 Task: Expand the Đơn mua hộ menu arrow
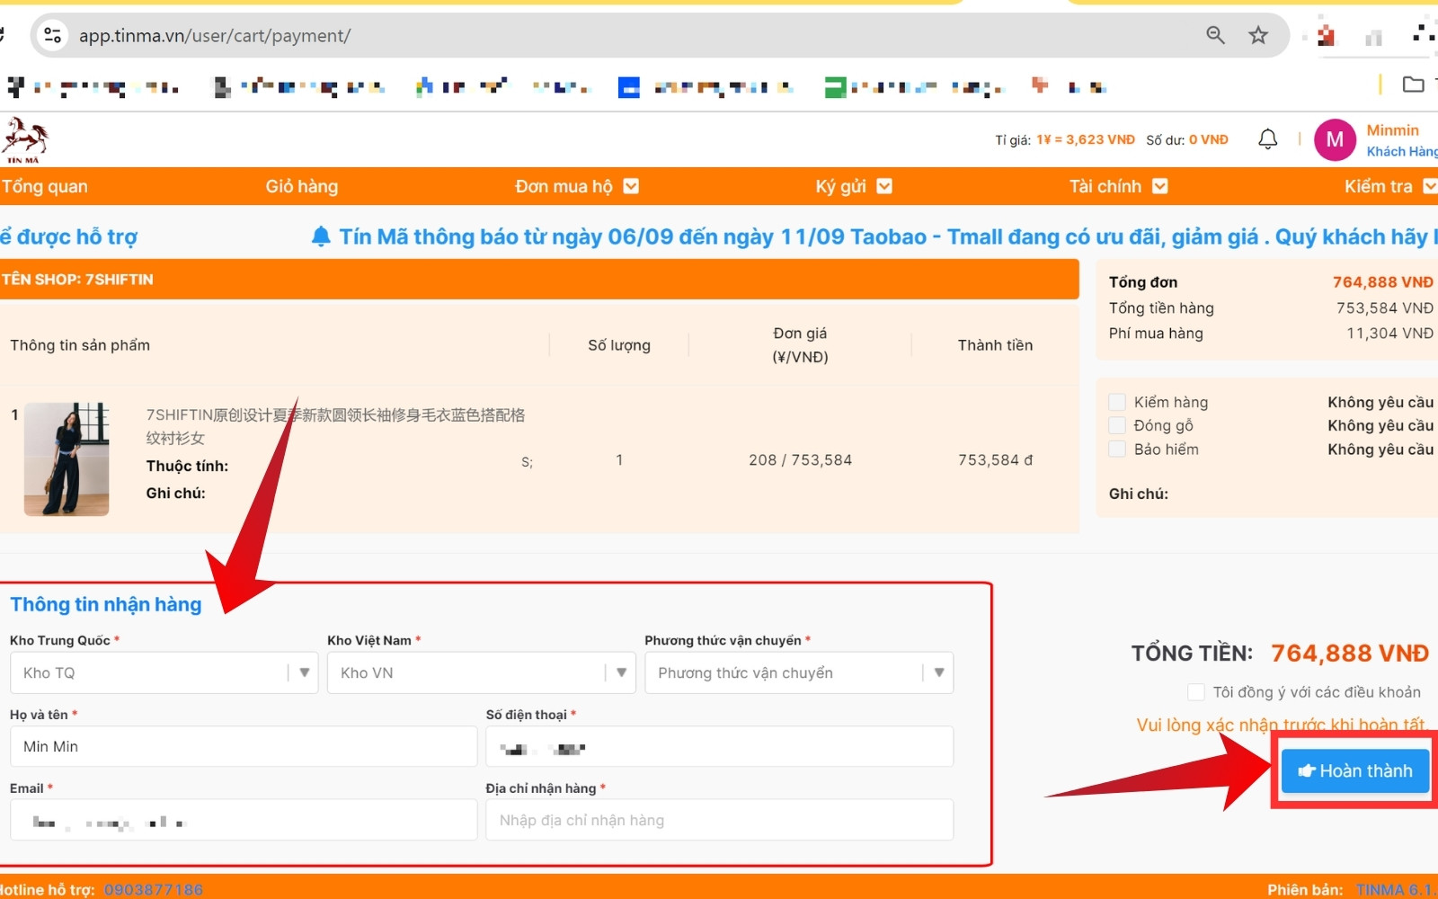point(631,186)
